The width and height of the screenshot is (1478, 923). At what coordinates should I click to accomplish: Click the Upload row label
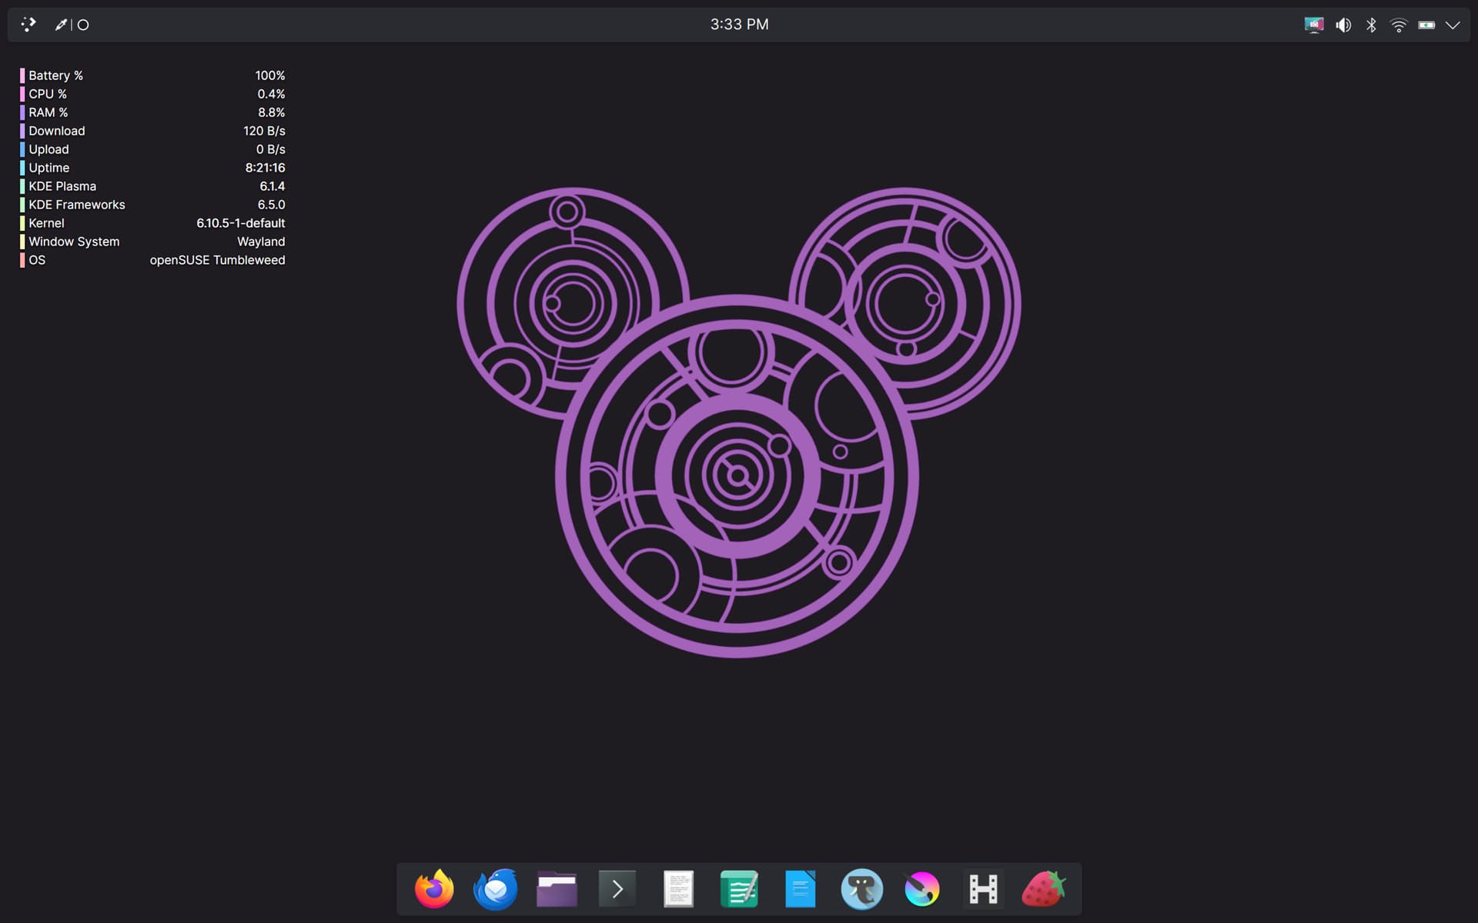pyautogui.click(x=48, y=149)
